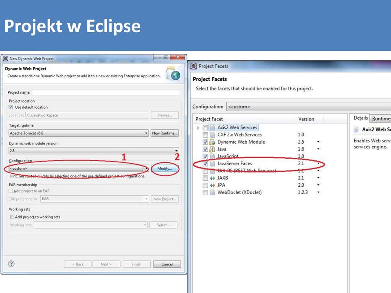Switch to the Runtimes tab
Screen dimensions: 391x293
(x=380, y=118)
